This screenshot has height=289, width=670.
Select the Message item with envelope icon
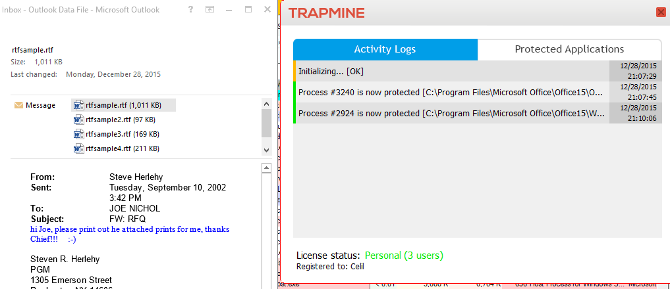[35, 105]
